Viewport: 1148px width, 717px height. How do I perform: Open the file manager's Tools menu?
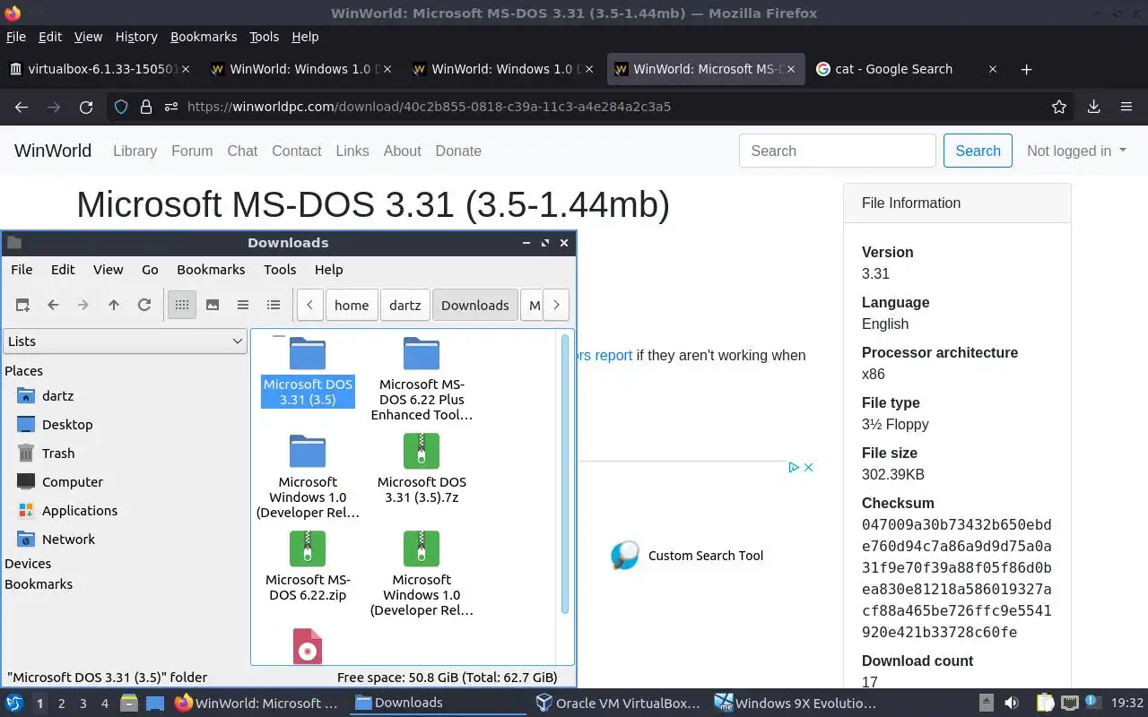point(280,269)
